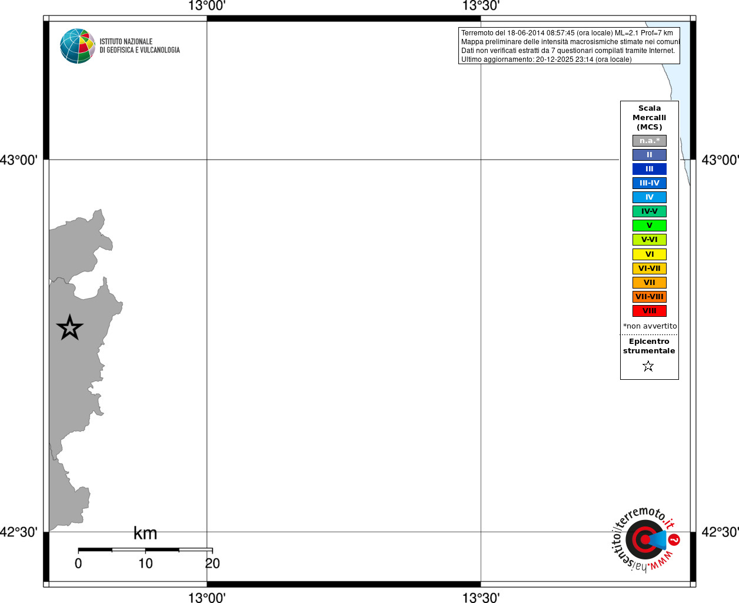The height and width of the screenshot is (603, 739).
Task: Click the top 13°30' longitude label
Action: coord(481,6)
